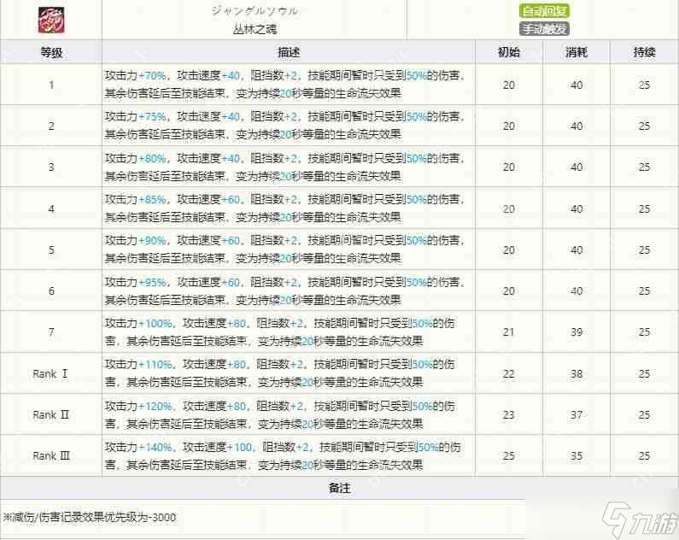Click the 初始 column header

(509, 52)
